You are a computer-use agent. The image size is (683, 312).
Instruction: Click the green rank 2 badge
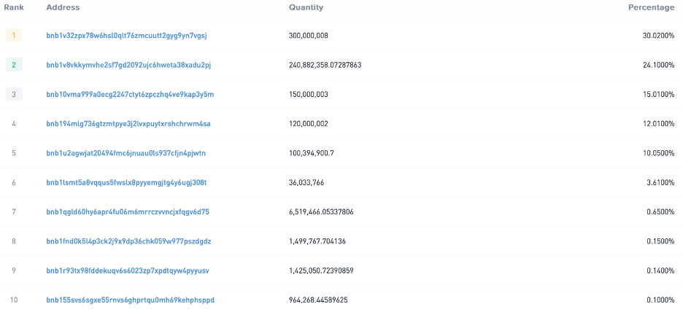click(x=14, y=65)
